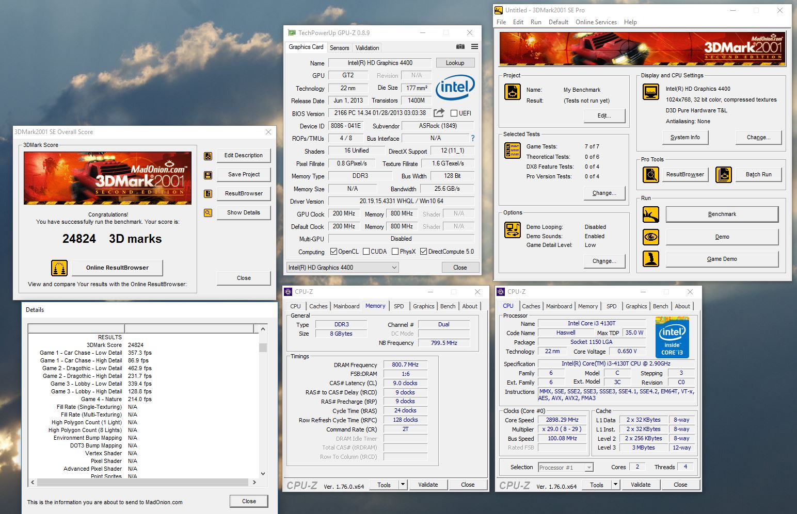
Task: Open the Online Services menu
Action: coord(596,22)
